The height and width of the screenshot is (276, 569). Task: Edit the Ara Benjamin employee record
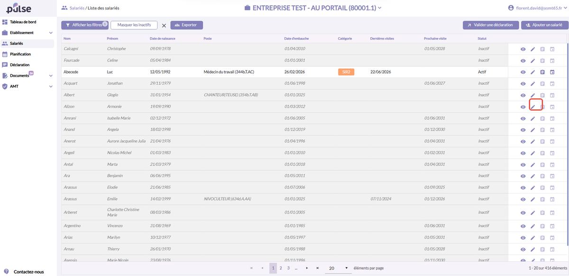pyautogui.click(x=532, y=176)
